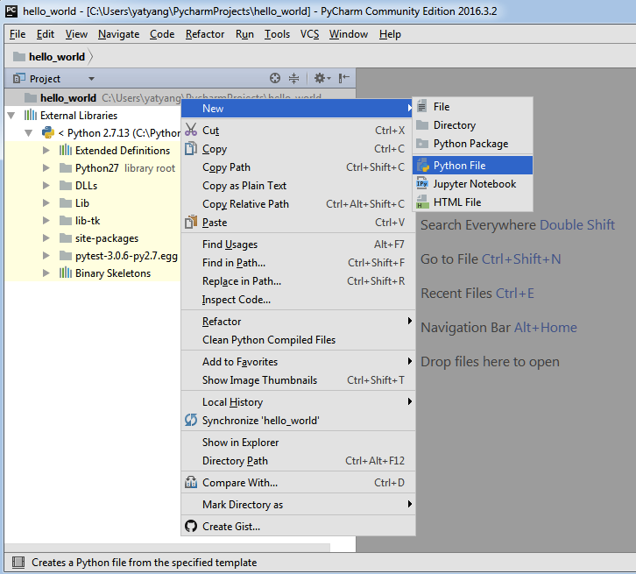The width and height of the screenshot is (636, 574).
Task: Click the Binary Skeletons library icon
Action: coord(66,273)
